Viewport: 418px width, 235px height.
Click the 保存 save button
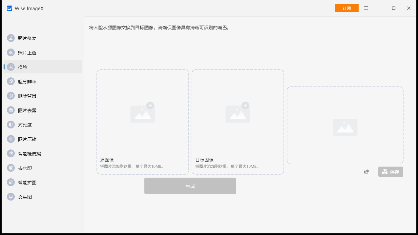pyautogui.click(x=390, y=171)
